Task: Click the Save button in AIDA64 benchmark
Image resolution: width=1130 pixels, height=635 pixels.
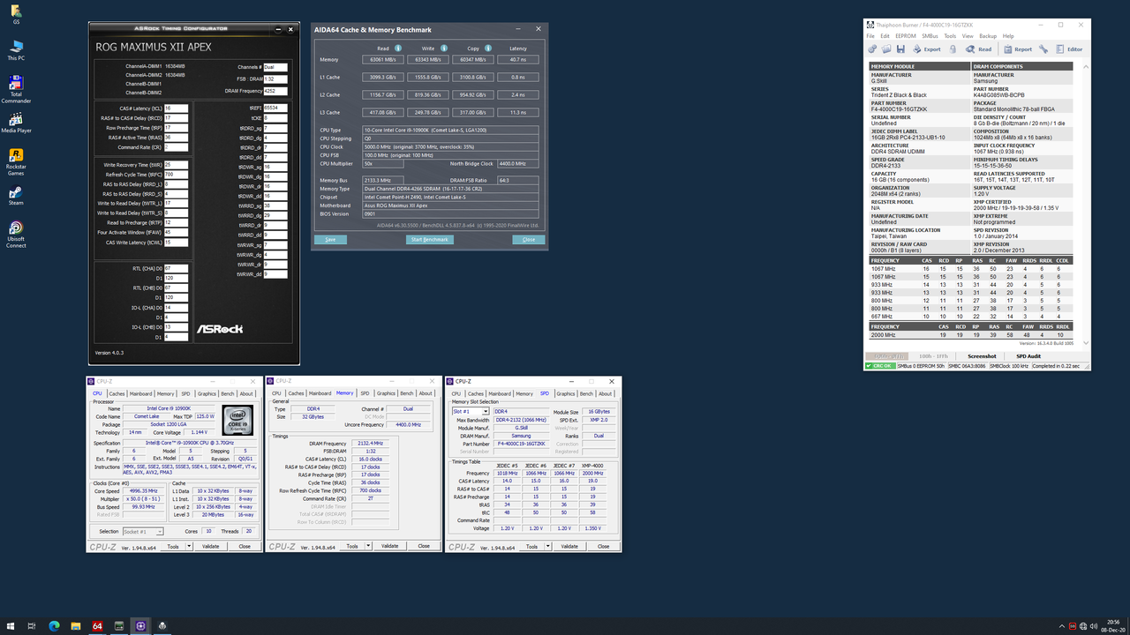Action: pos(330,240)
